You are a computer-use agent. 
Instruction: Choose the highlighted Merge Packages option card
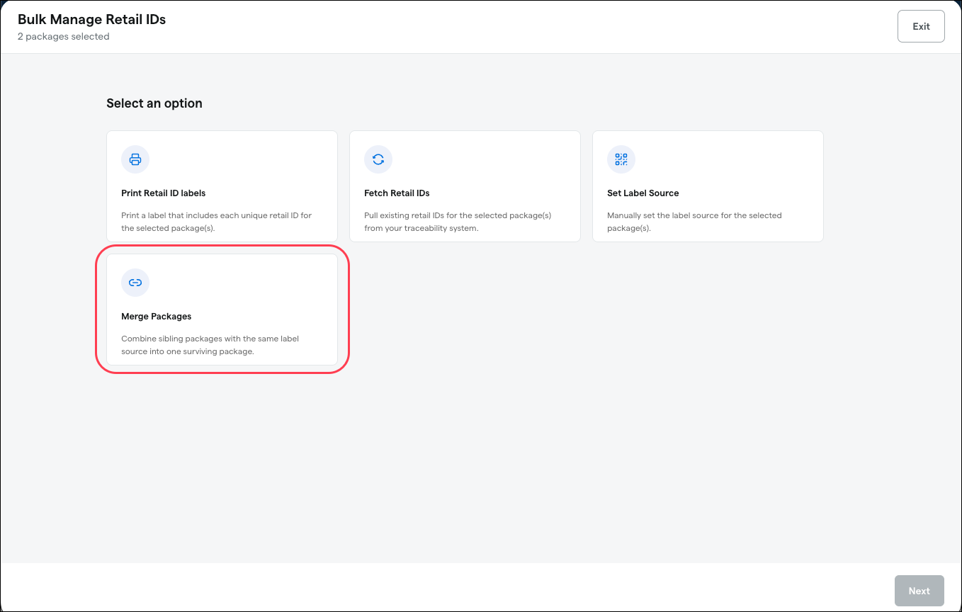click(x=222, y=310)
